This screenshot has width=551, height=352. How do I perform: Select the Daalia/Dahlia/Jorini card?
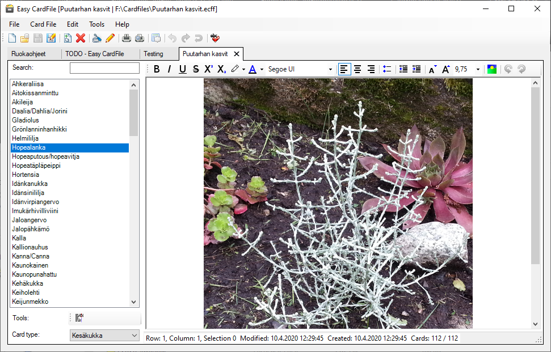70,111
